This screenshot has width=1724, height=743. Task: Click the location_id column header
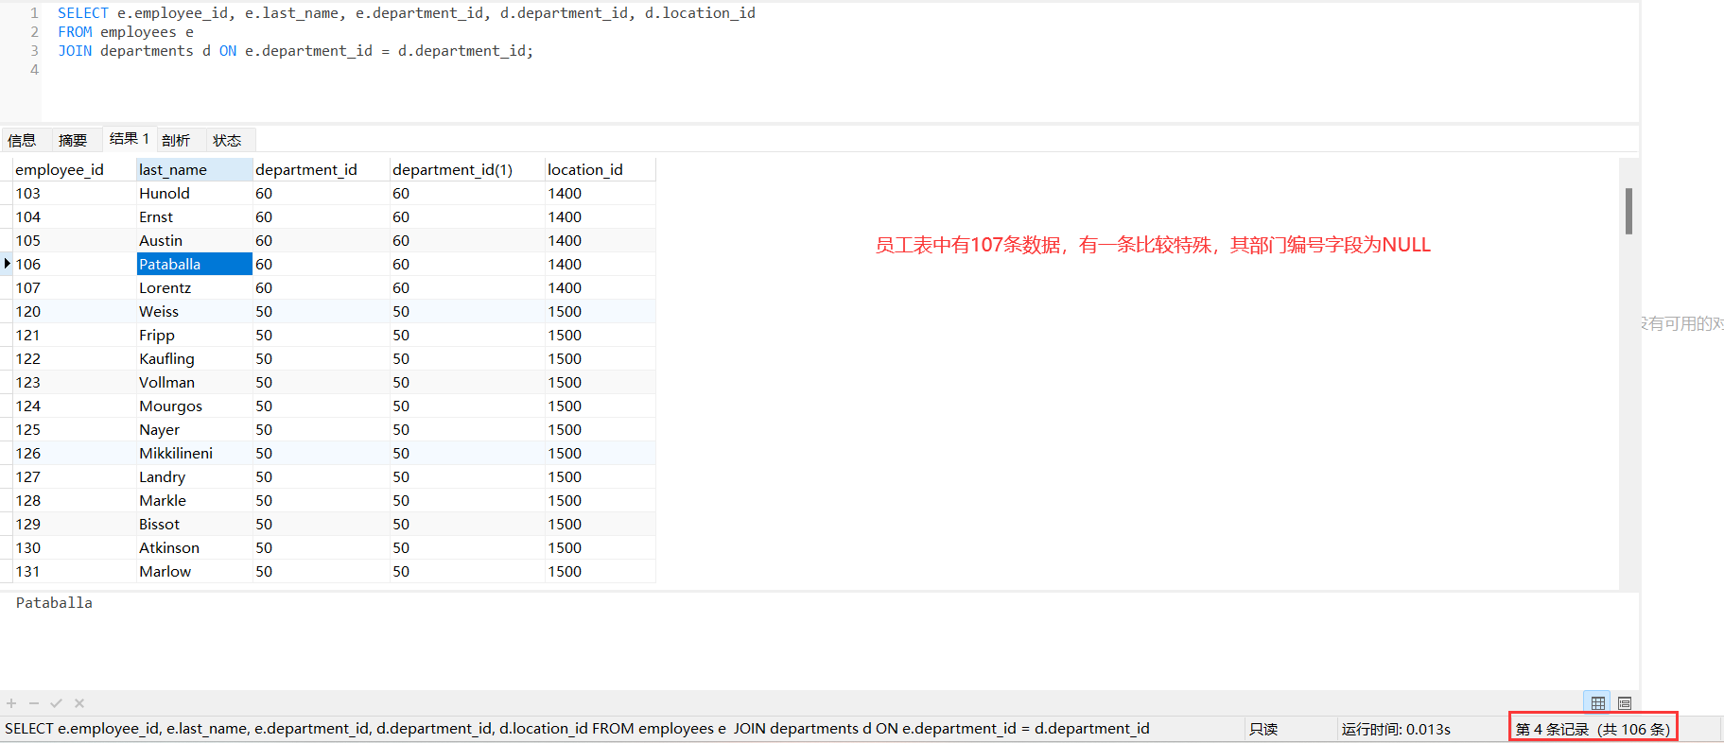[x=600, y=169]
